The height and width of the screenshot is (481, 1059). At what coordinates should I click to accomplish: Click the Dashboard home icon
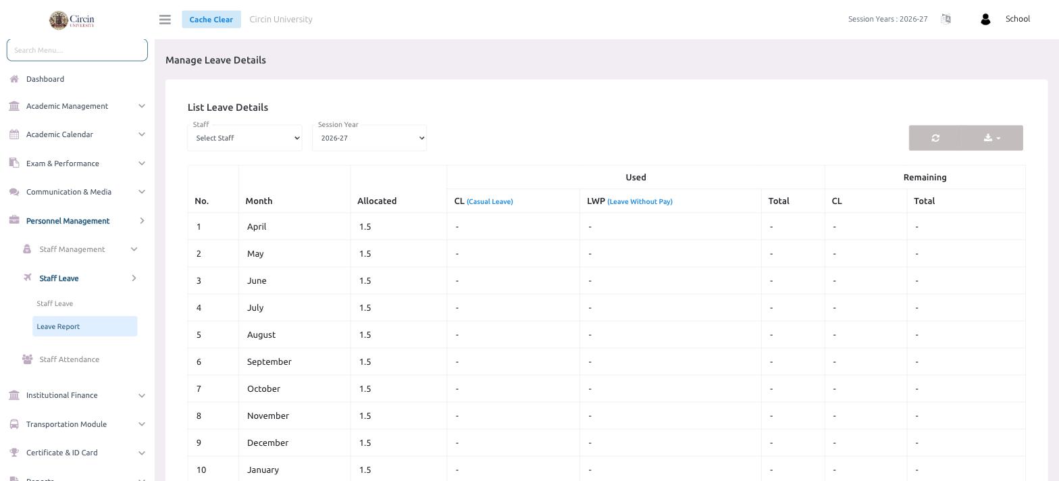(x=14, y=79)
